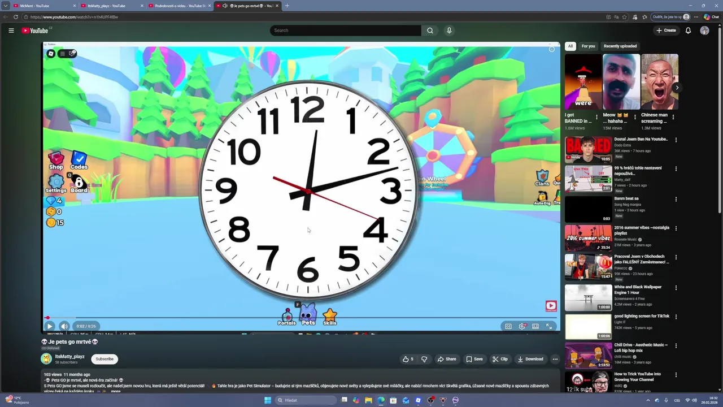The height and width of the screenshot is (407, 723).
Task: Open the YouTube notifications bell
Action: 688,31
